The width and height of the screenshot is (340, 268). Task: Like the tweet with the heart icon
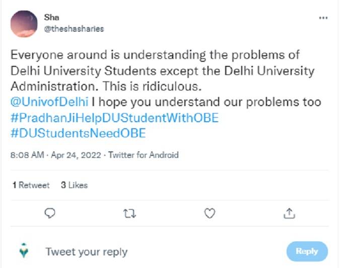(210, 214)
